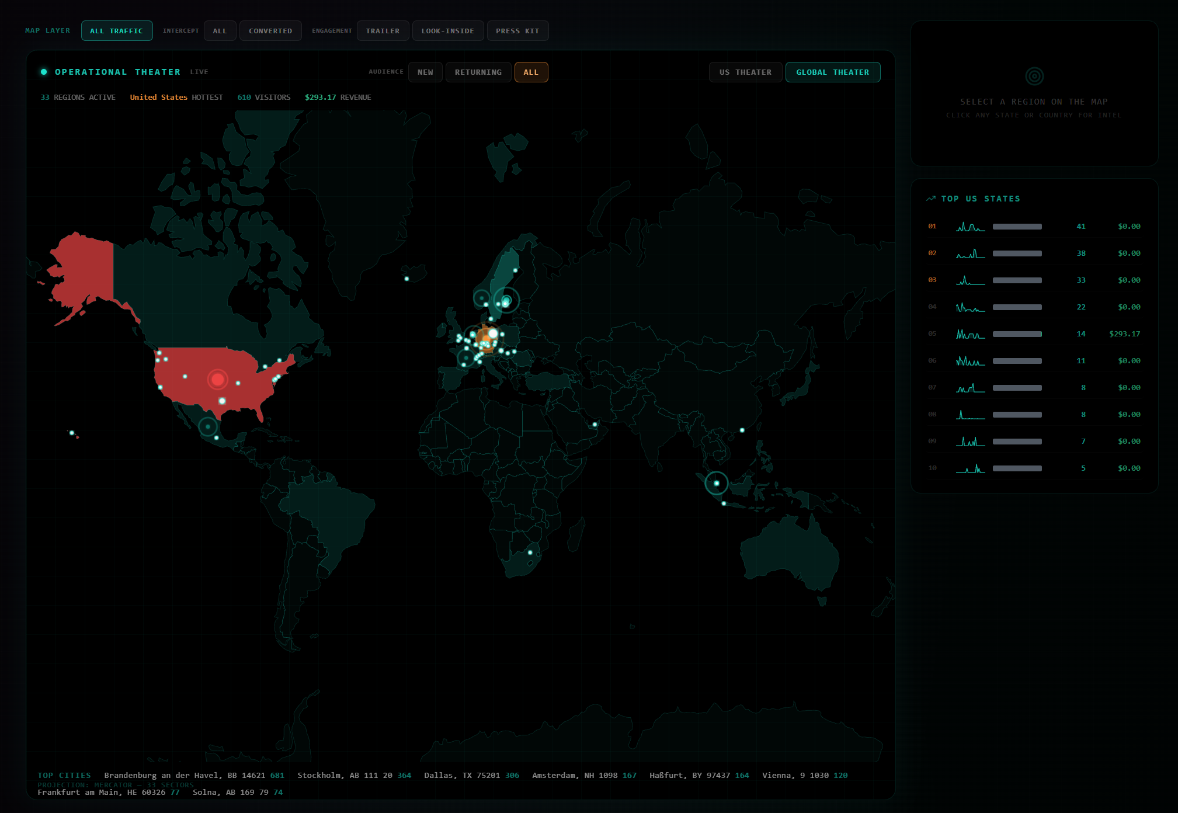1178x813 pixels.
Task: Click the 610 VISITORS stat
Action: point(263,98)
